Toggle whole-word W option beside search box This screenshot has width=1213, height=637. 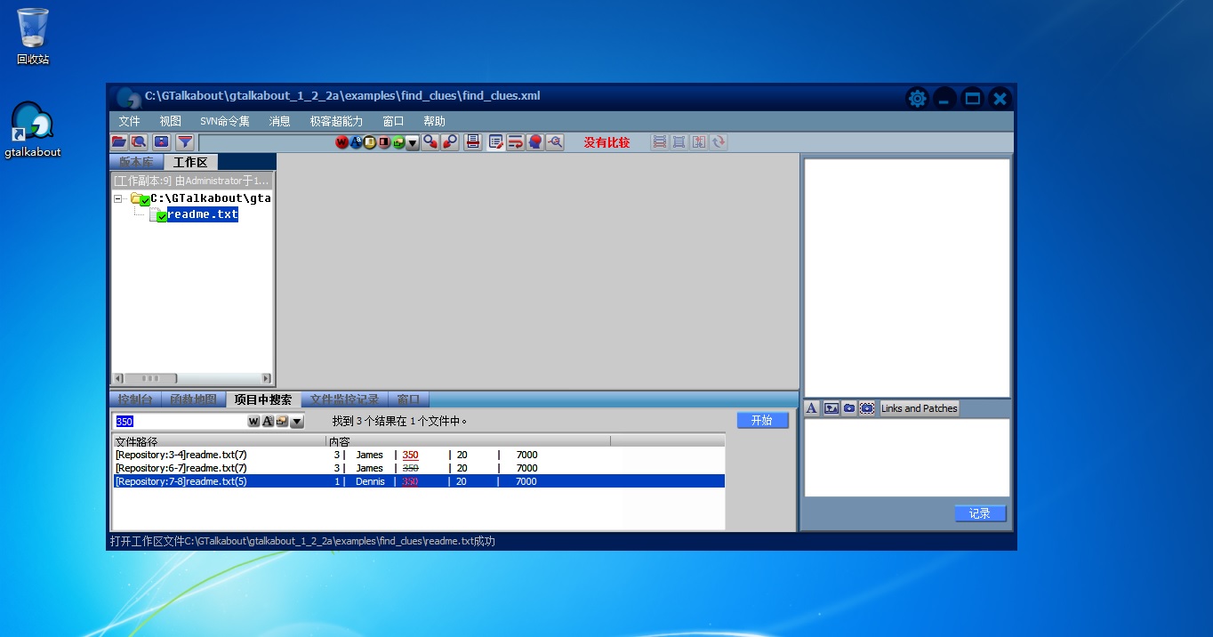click(253, 421)
